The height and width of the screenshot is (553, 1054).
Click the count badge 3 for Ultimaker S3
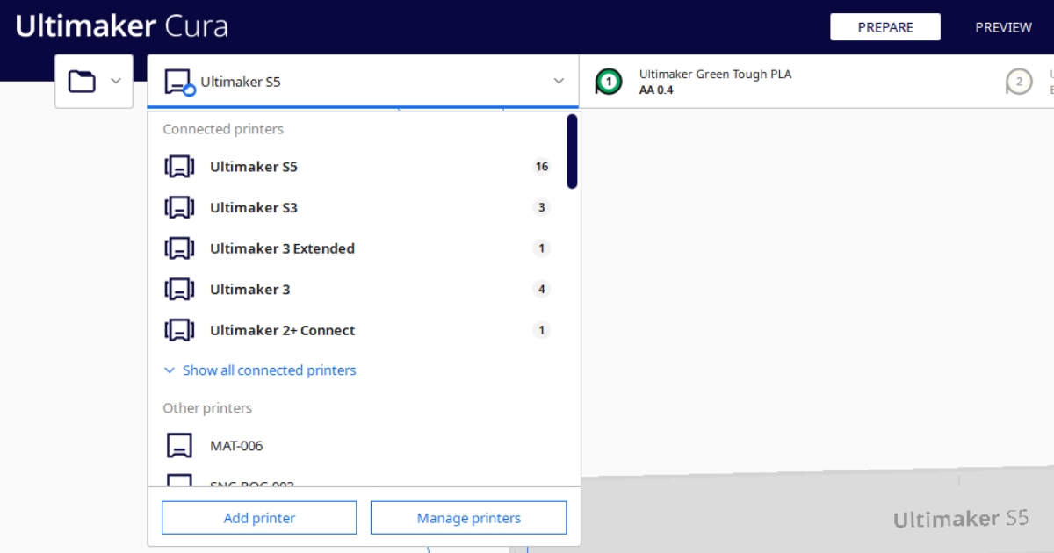pos(542,208)
